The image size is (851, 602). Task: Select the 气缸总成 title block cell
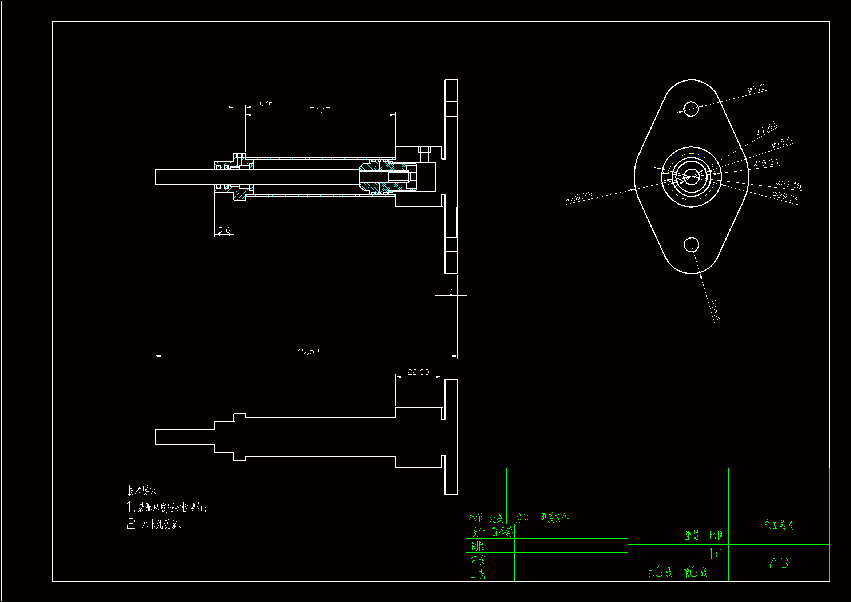click(x=779, y=524)
